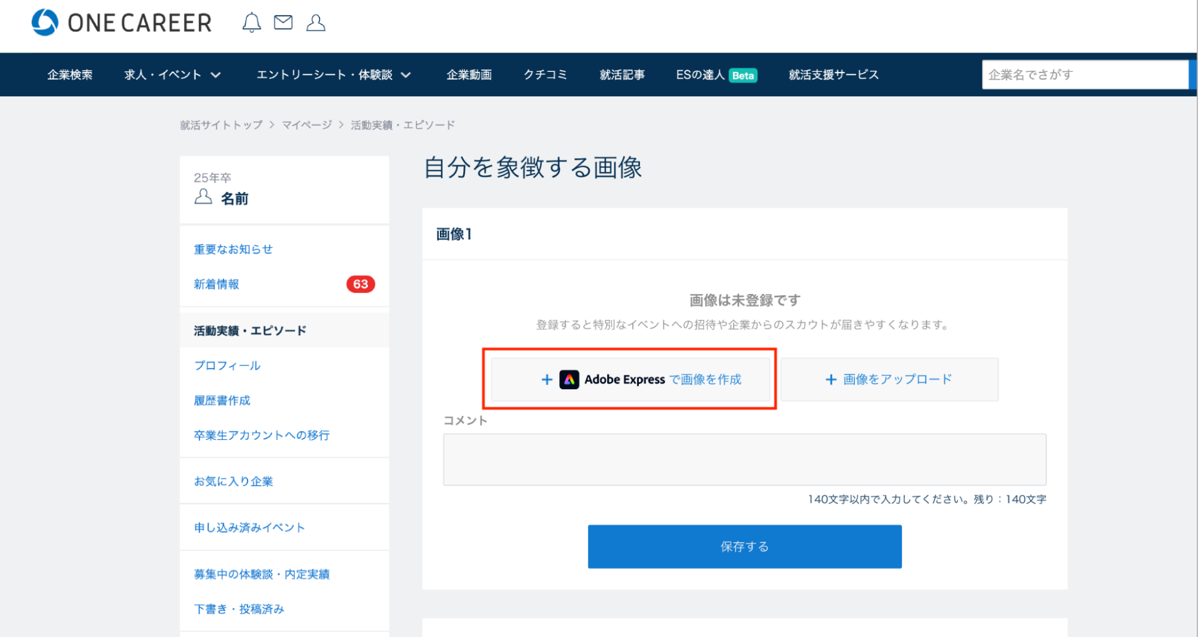
Task: Open 履歴書作成 in the sidebar
Action: click(x=222, y=401)
